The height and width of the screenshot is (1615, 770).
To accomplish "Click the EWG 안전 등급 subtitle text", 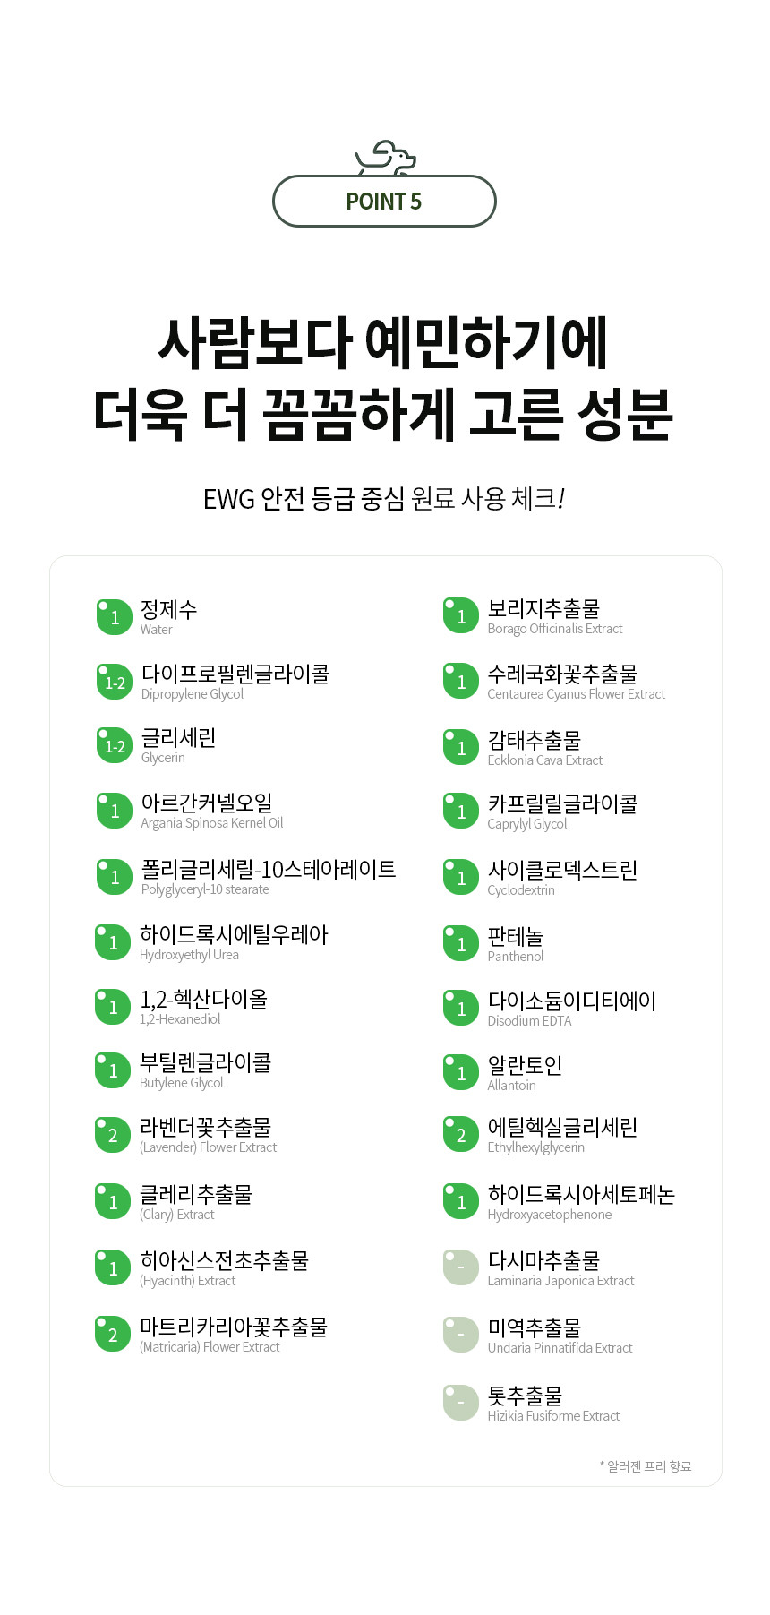I will (384, 498).
